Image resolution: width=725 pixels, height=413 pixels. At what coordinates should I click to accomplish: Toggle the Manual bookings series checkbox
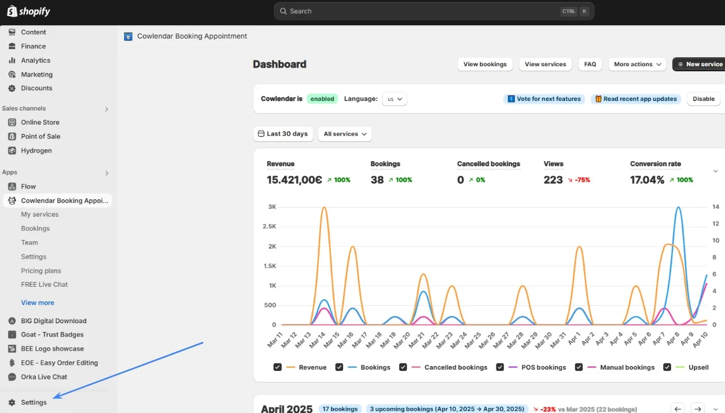coord(578,367)
